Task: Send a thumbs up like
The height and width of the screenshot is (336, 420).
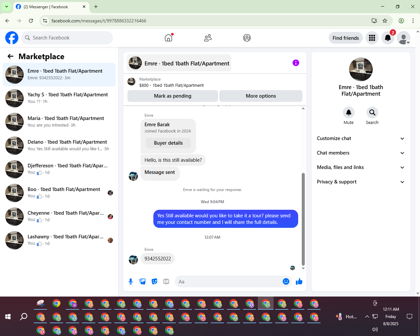Action: [299, 281]
